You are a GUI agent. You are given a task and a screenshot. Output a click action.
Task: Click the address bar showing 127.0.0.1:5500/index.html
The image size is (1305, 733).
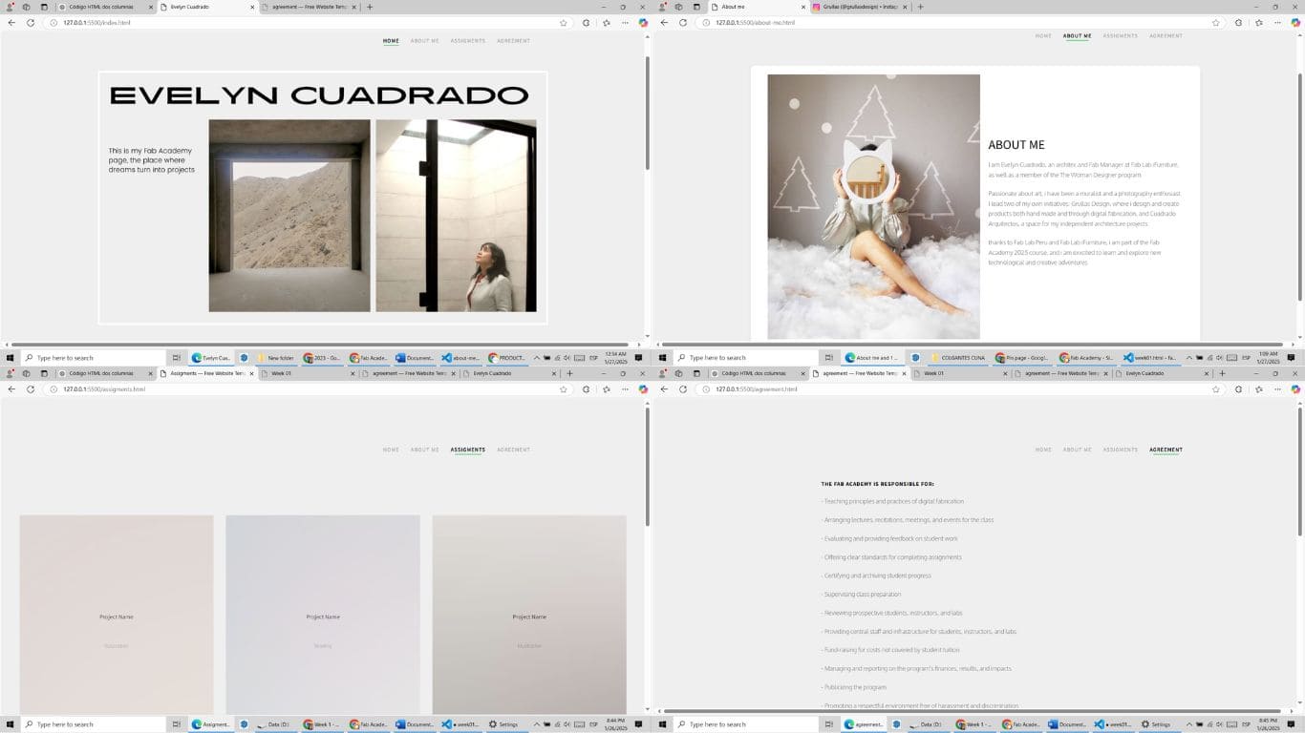pos(306,22)
